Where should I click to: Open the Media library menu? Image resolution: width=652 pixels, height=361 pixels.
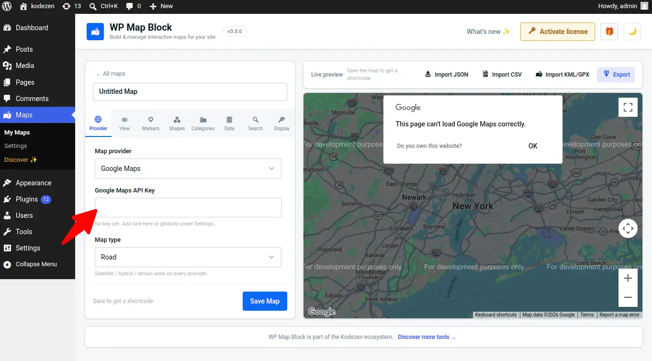click(37, 66)
